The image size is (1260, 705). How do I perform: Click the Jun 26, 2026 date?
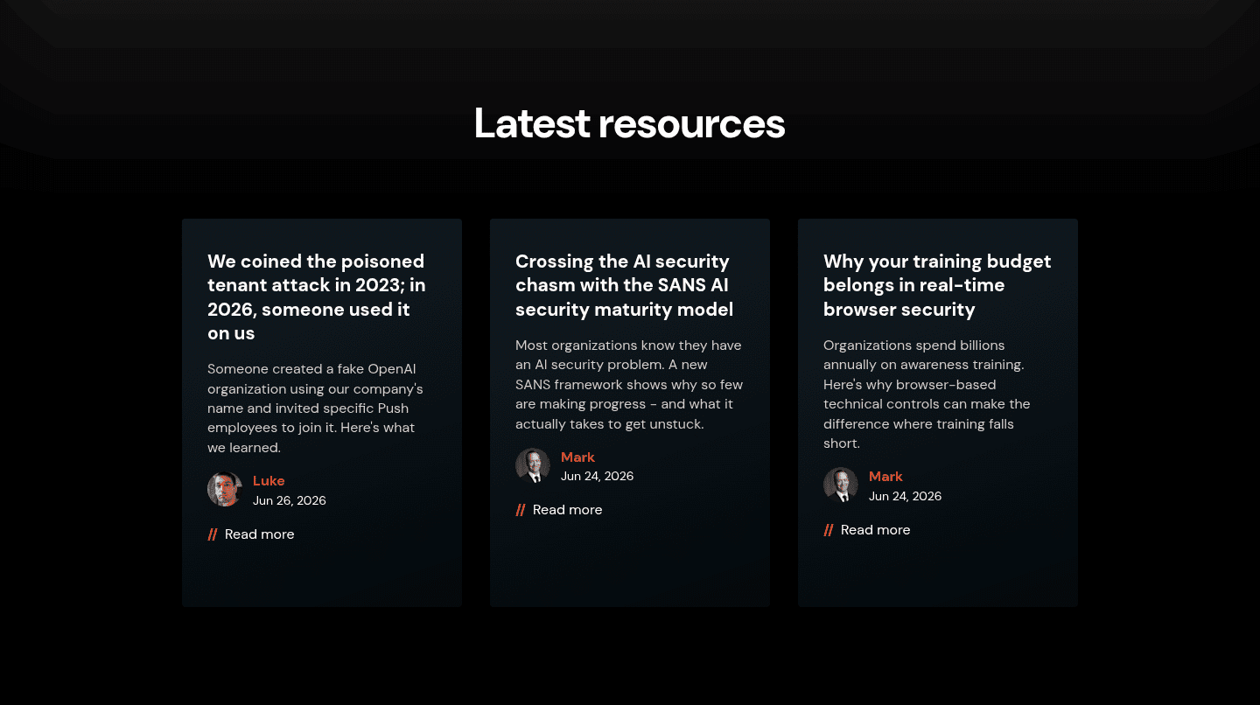290,501
